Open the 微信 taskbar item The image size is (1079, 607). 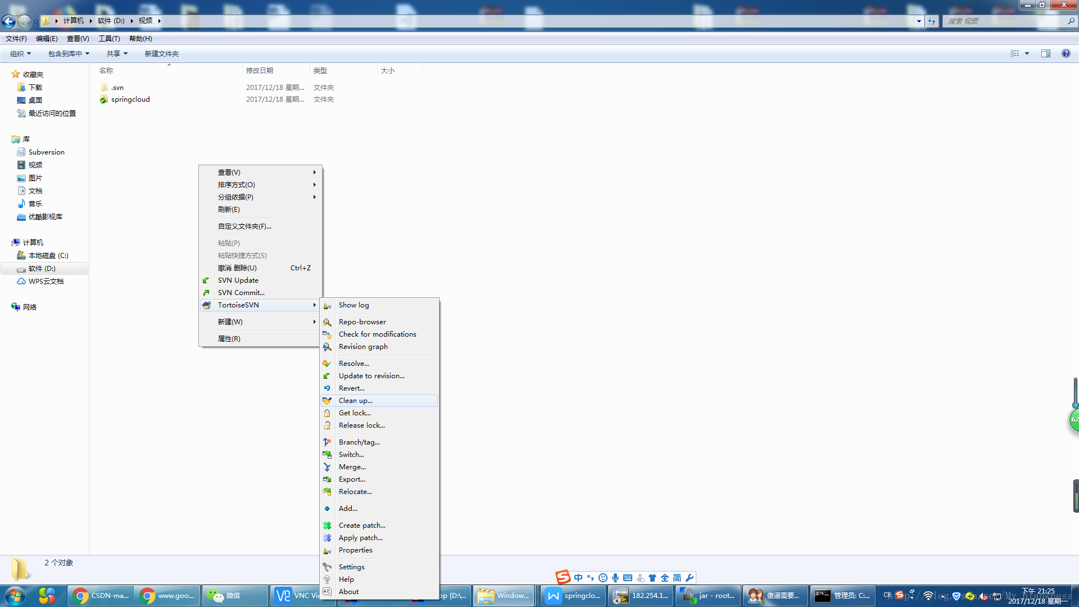[235, 596]
